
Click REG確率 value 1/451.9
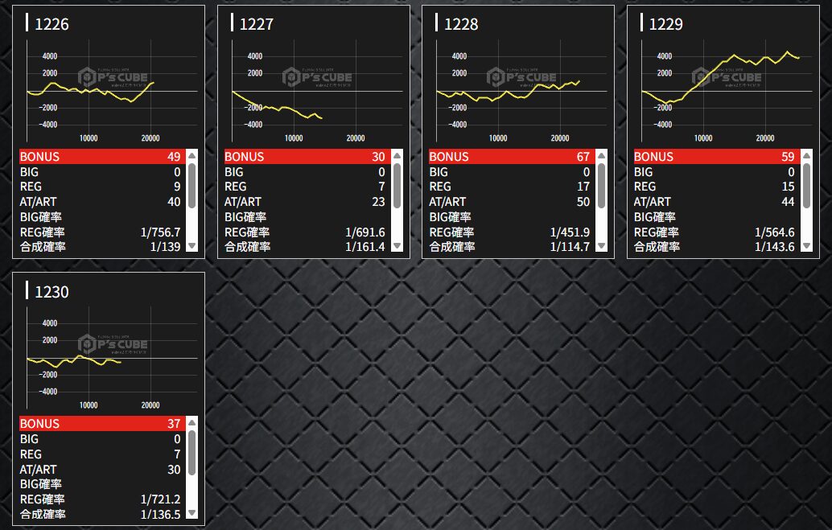coord(570,232)
